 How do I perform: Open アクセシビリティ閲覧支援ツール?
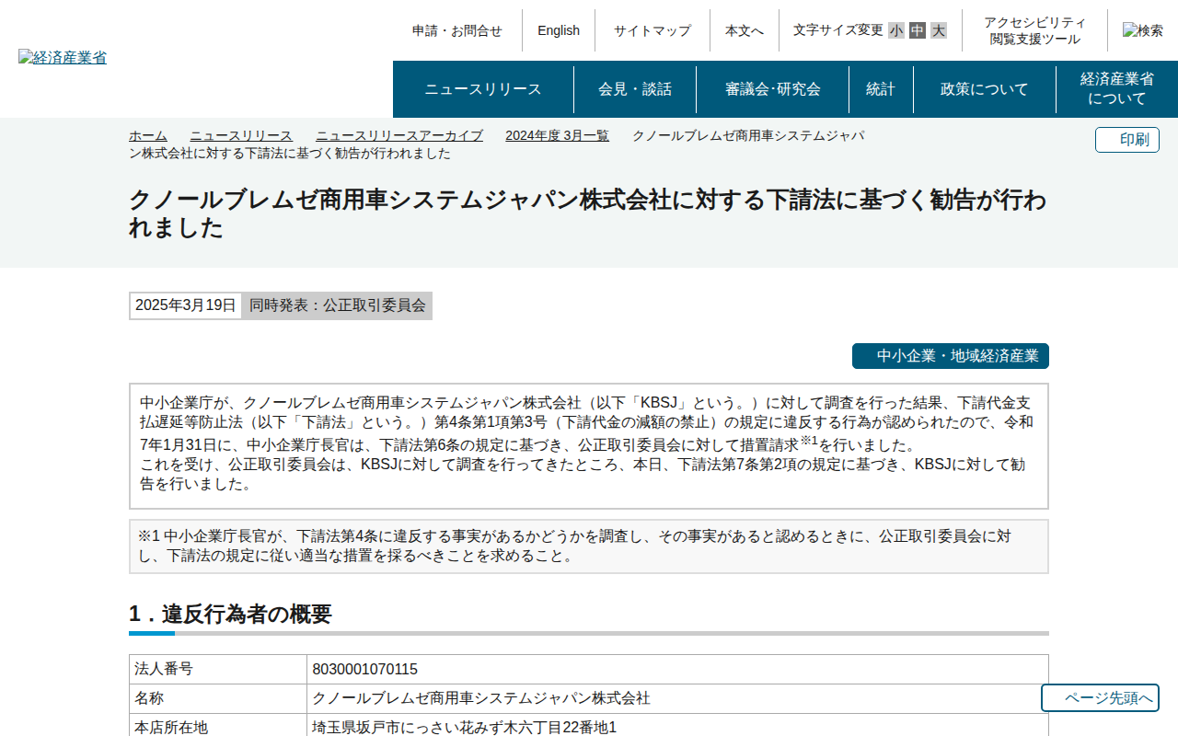(1035, 30)
